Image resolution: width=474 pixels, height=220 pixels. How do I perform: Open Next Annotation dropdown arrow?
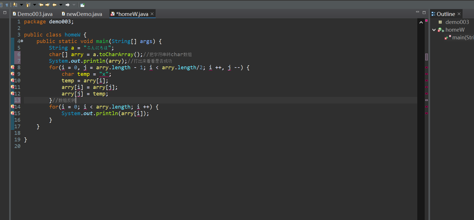click(21, 5)
